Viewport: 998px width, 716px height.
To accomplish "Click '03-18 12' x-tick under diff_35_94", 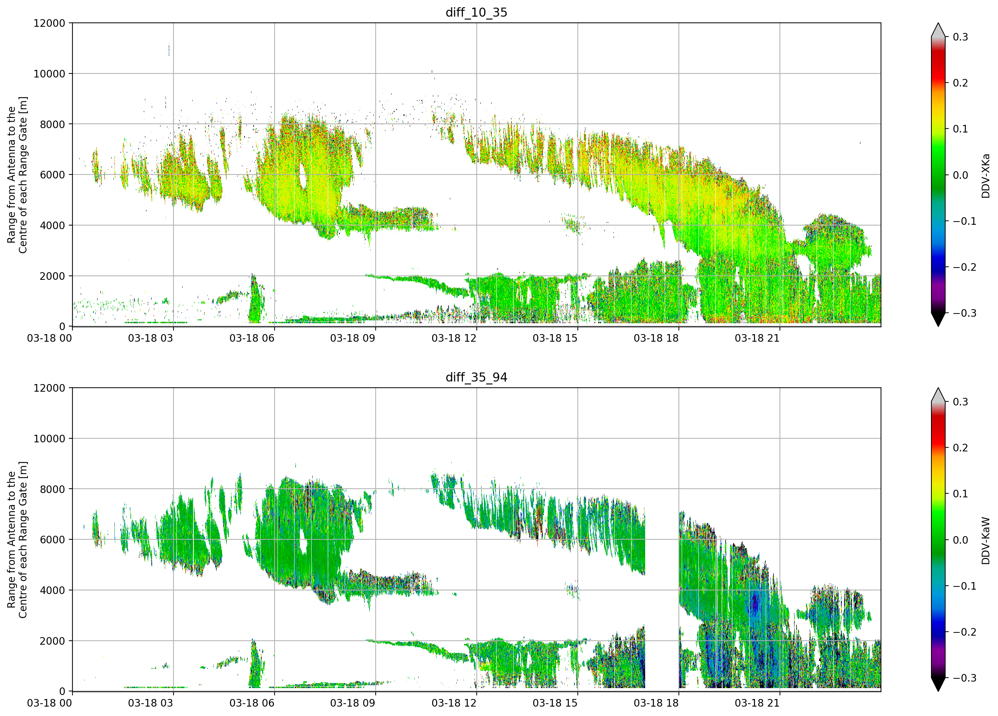I will click(x=454, y=703).
